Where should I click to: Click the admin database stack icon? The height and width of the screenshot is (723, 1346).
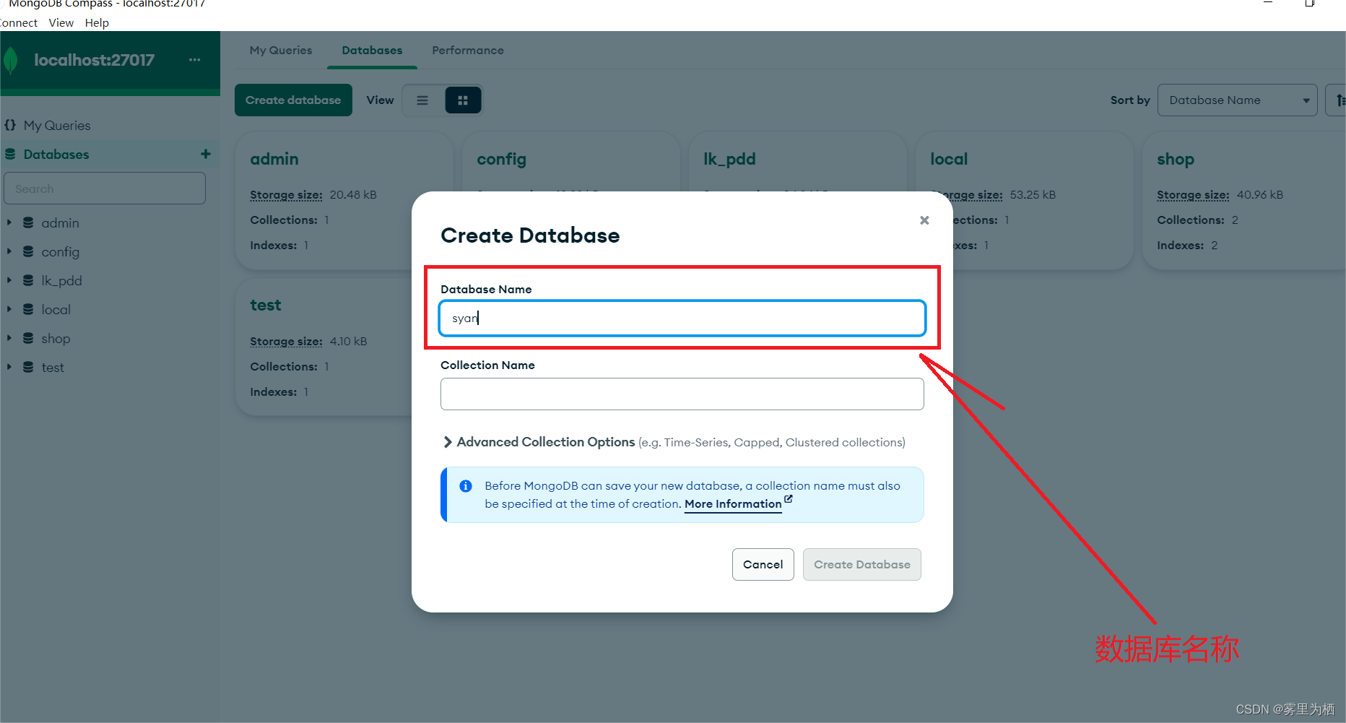coord(28,222)
